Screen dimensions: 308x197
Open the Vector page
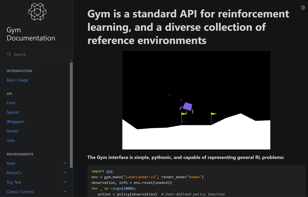(12, 131)
